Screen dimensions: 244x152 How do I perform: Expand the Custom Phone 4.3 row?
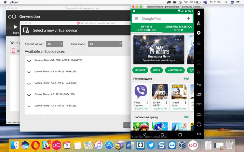tap(29, 95)
